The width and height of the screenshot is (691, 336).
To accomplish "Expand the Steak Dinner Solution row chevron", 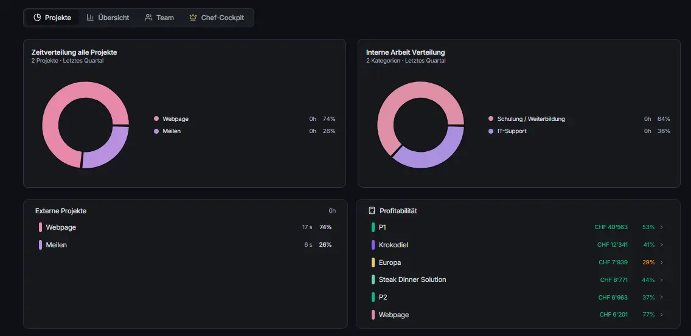I will coord(661,279).
